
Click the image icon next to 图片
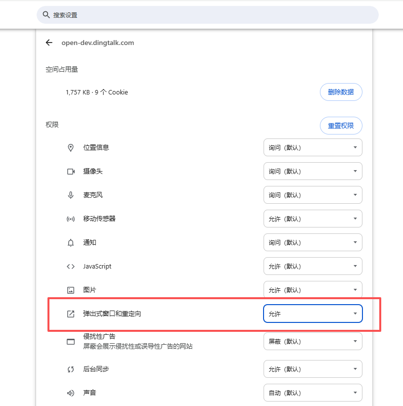click(71, 290)
